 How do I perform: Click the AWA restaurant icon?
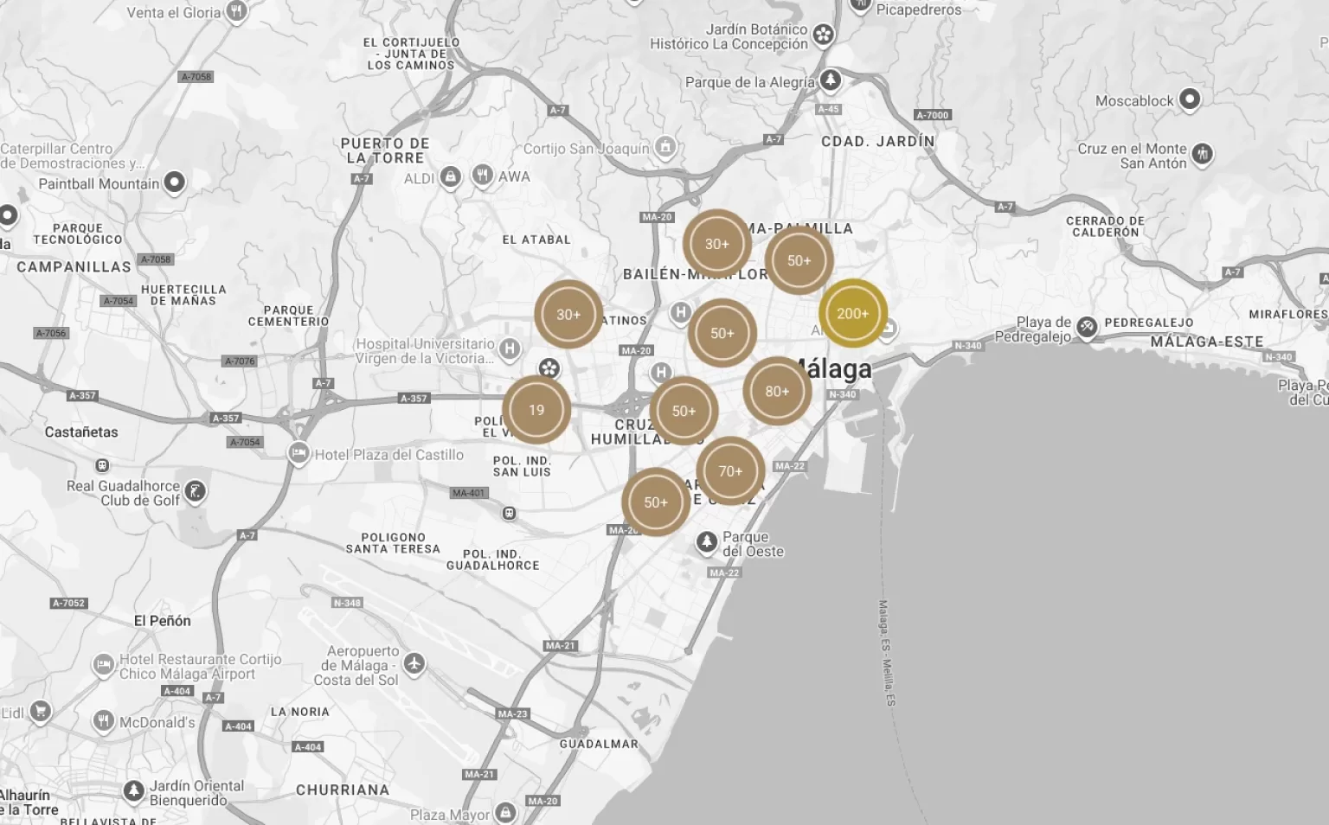pyautogui.click(x=483, y=176)
